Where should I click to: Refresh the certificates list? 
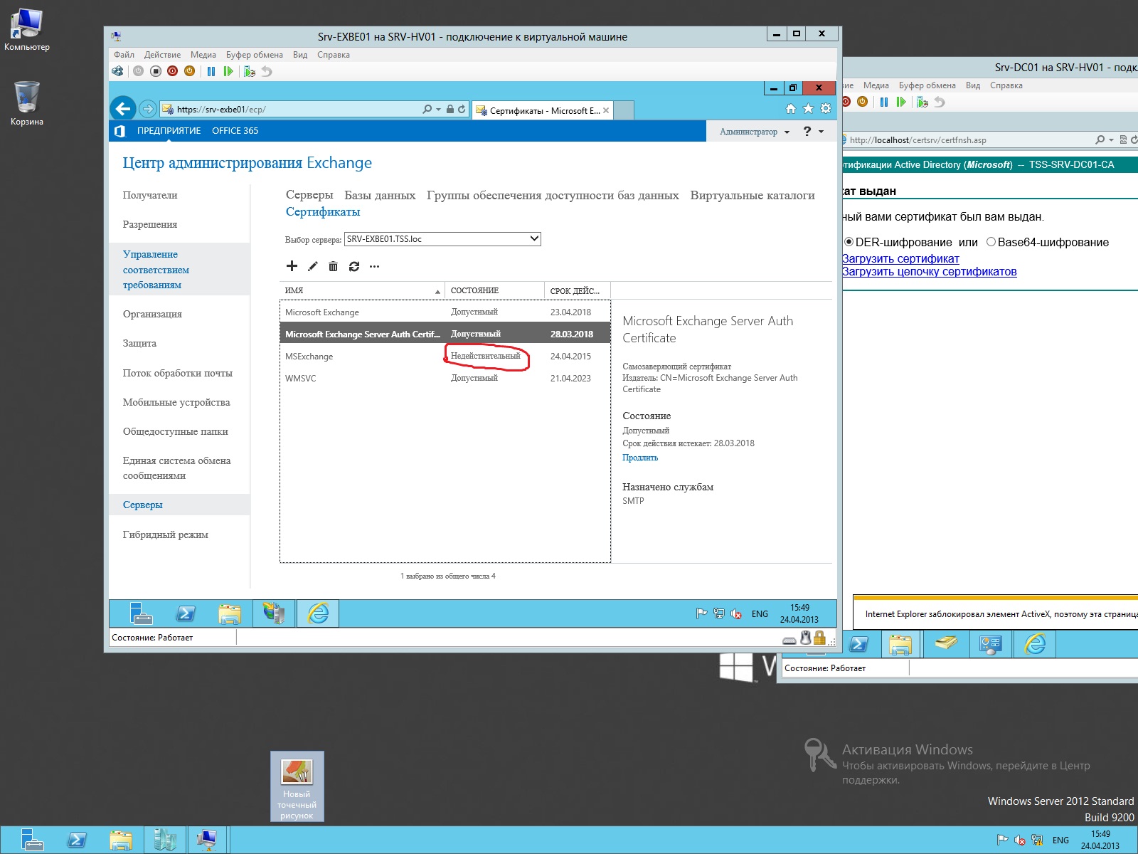point(354,266)
